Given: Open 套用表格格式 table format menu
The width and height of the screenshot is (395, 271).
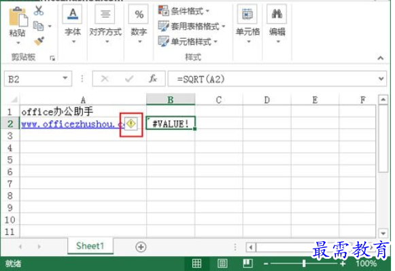Looking at the screenshot, I should coord(192,26).
